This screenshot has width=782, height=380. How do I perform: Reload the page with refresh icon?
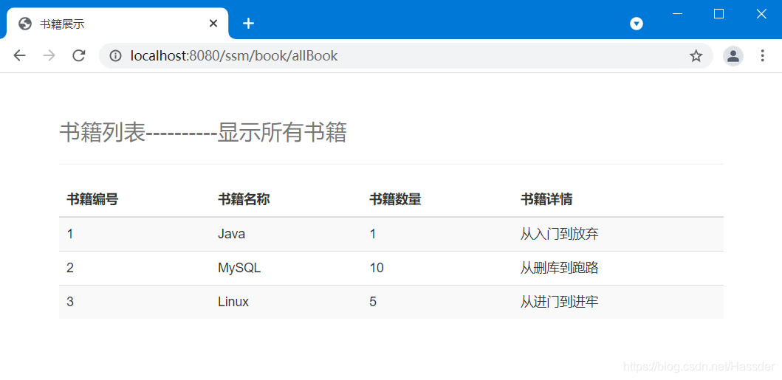pos(79,56)
